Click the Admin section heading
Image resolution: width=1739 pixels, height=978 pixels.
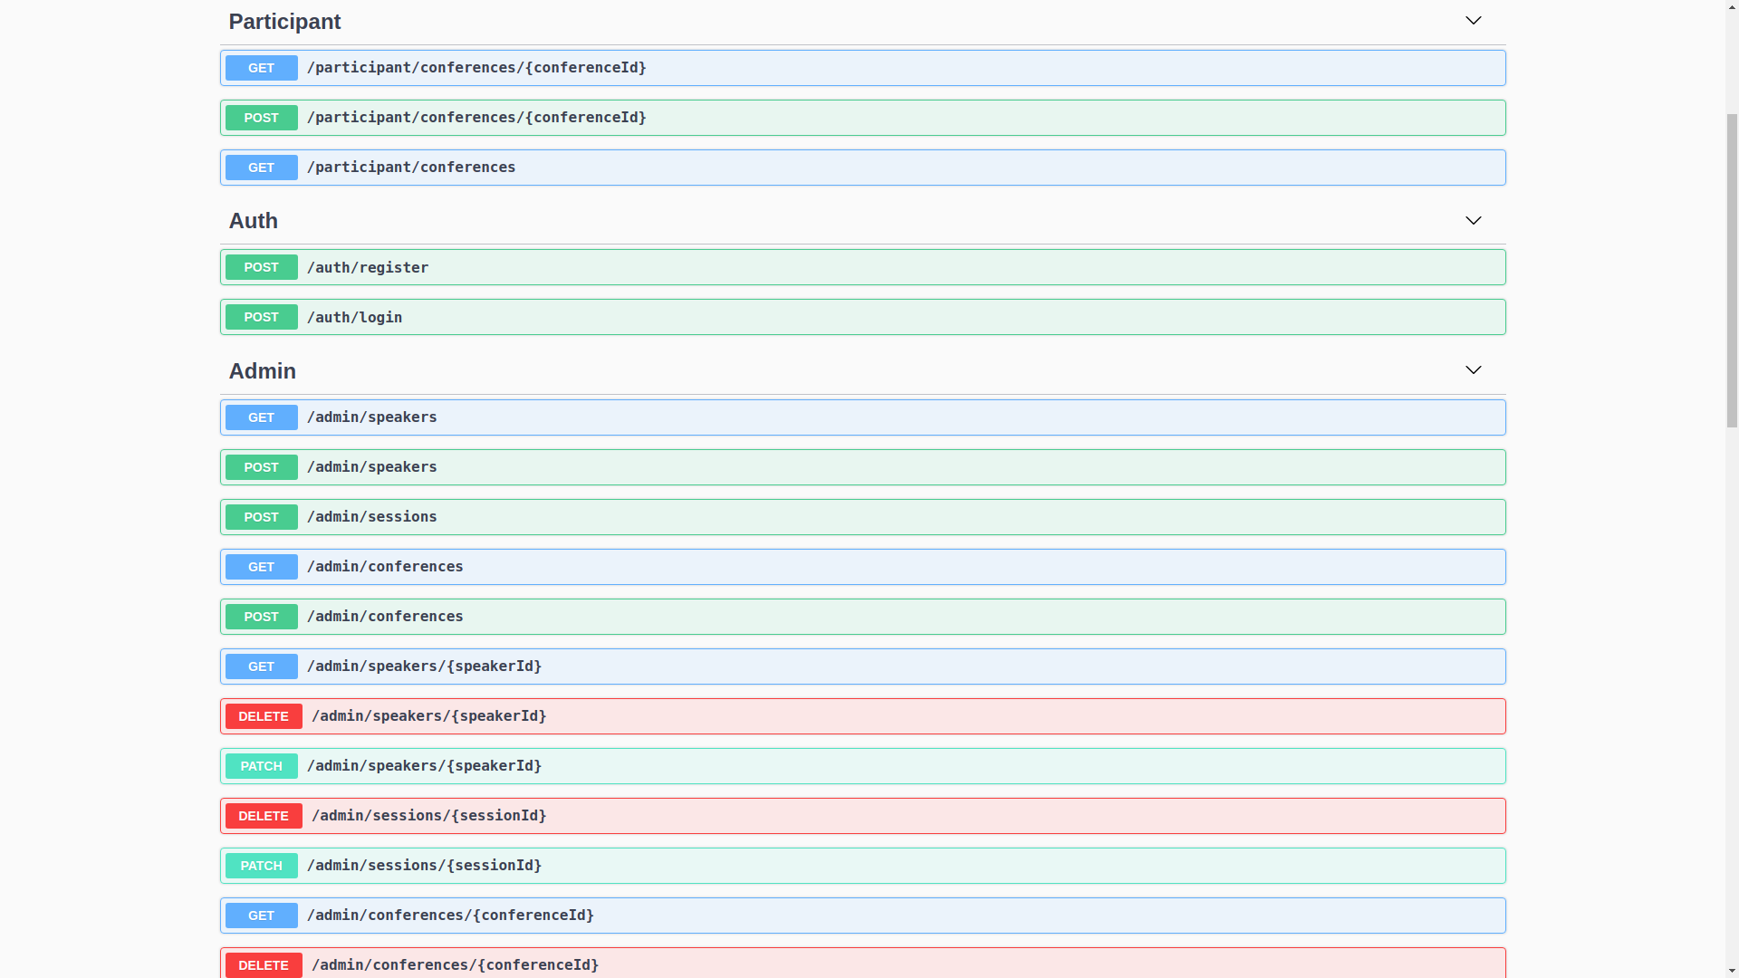262,371
